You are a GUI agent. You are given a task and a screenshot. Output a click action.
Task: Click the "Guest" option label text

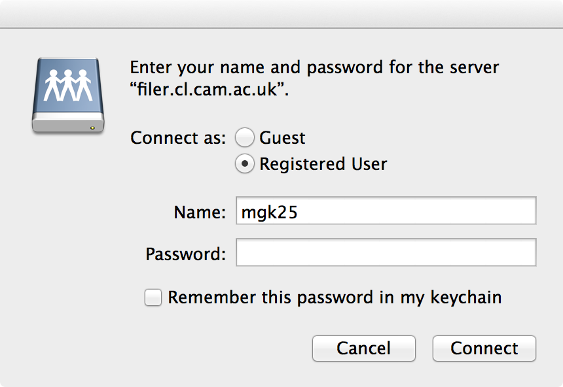282,138
